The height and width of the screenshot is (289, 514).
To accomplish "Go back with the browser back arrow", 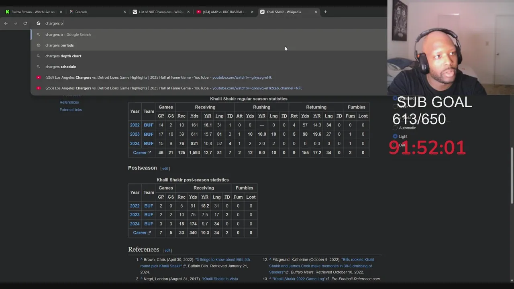I will [6, 23].
